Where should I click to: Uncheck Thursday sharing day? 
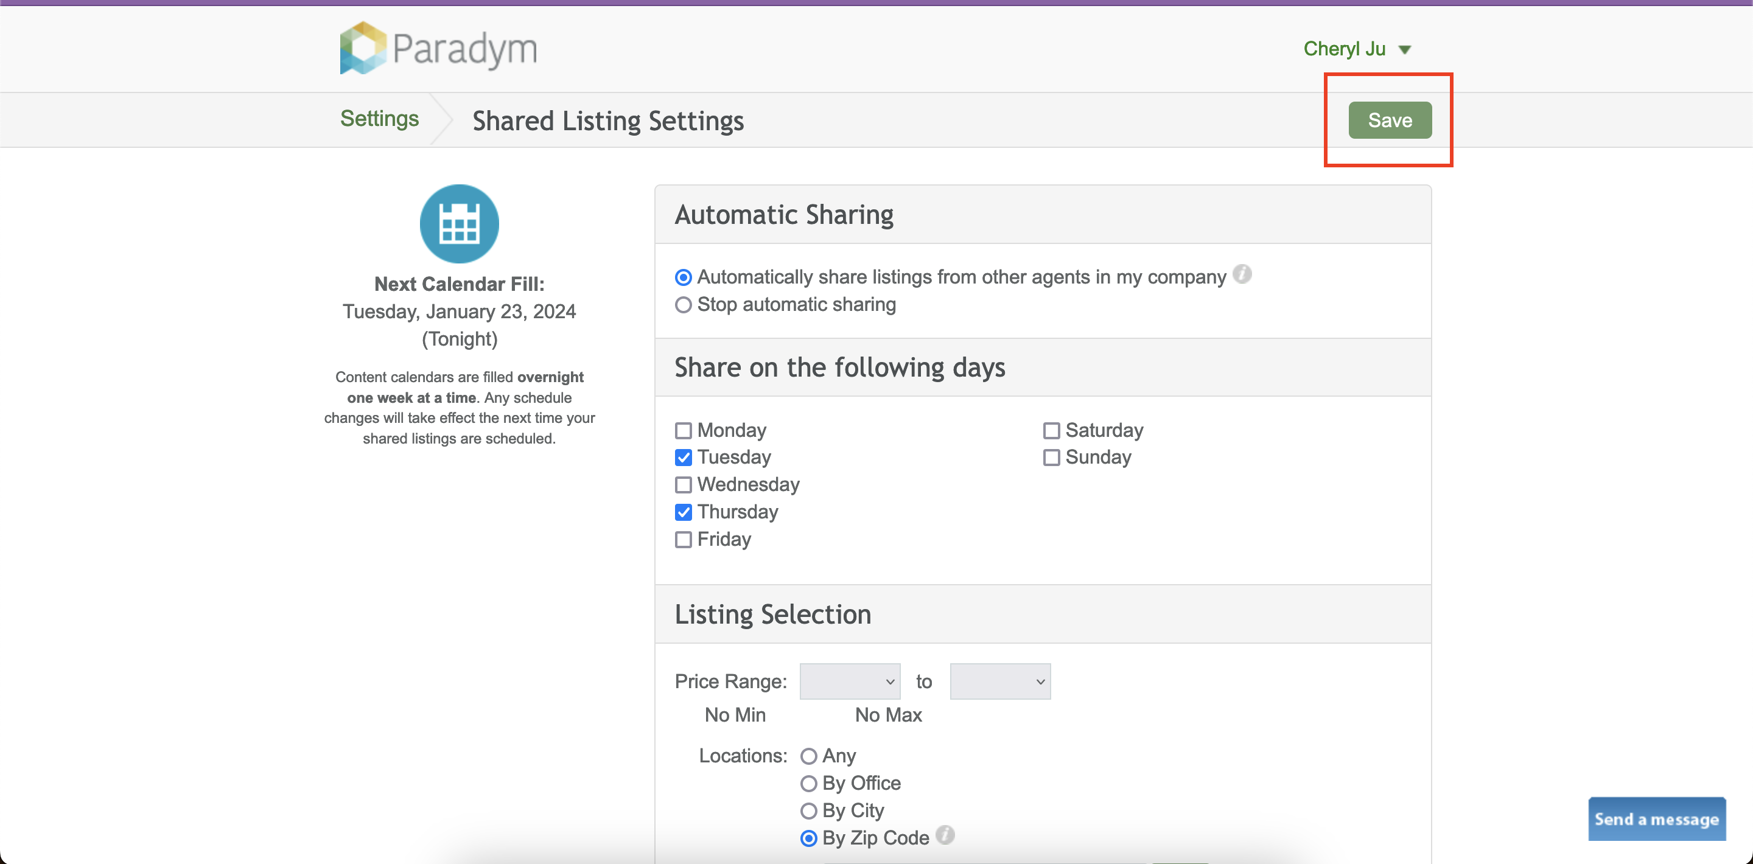pyautogui.click(x=683, y=512)
